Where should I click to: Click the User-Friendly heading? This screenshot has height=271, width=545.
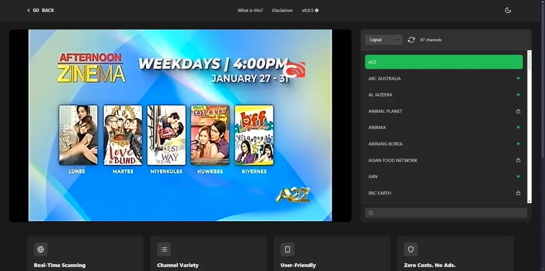pyautogui.click(x=298, y=265)
